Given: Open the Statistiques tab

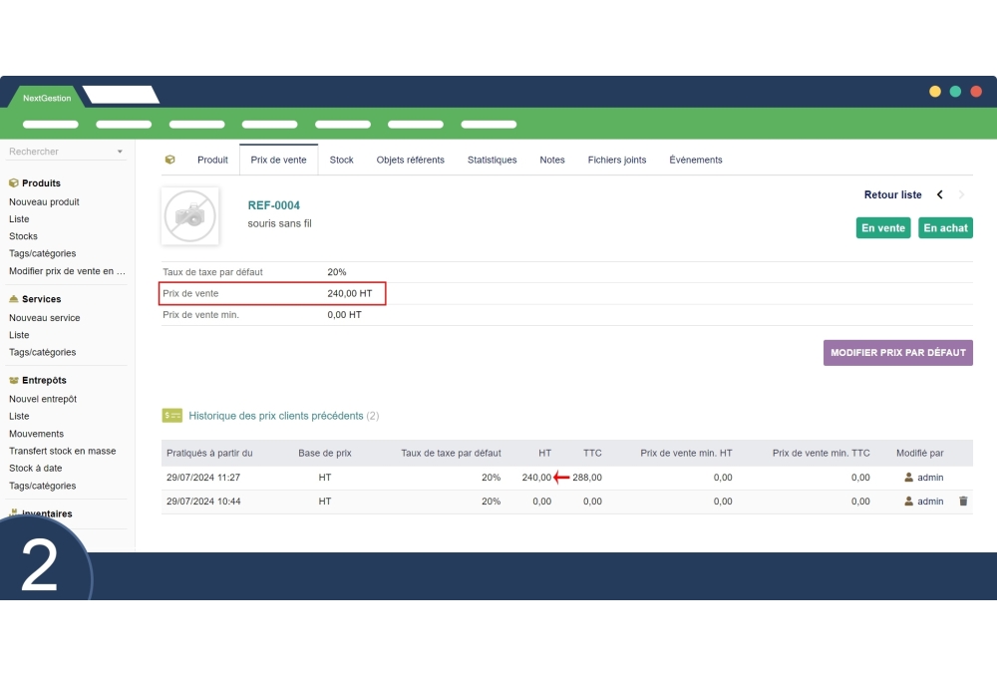Looking at the screenshot, I should 492,160.
